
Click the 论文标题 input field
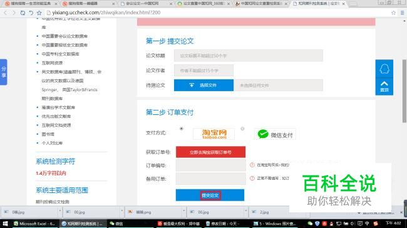(249, 56)
